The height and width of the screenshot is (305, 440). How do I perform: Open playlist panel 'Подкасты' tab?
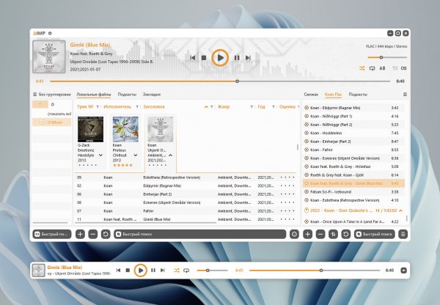[x=358, y=95]
